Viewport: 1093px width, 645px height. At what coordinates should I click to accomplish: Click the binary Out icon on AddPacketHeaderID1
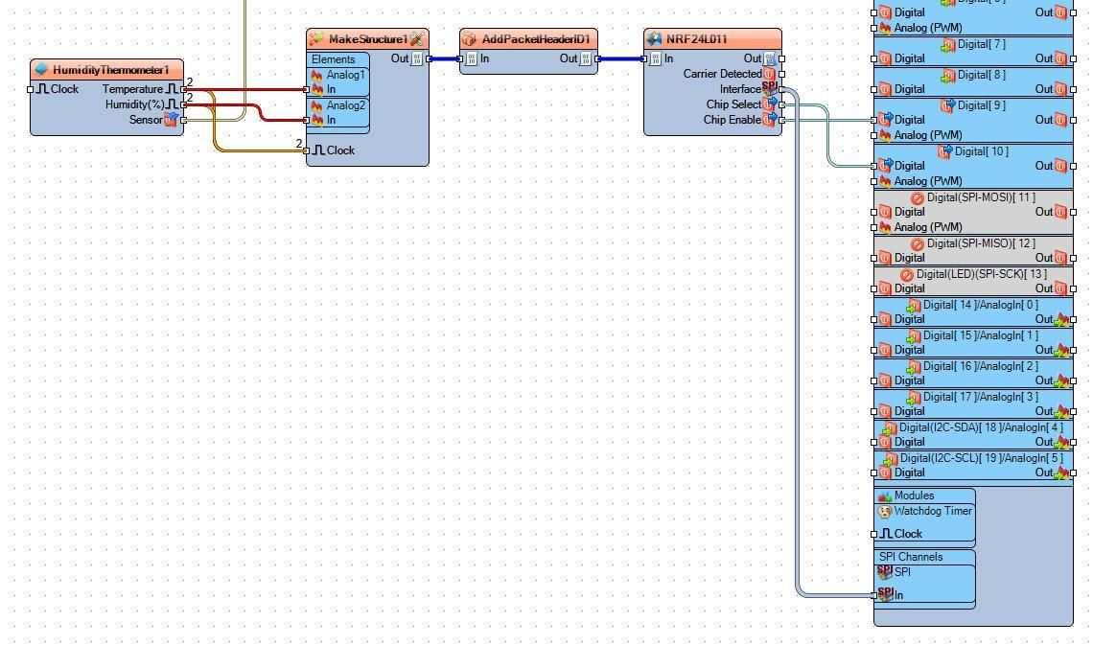[586, 58]
